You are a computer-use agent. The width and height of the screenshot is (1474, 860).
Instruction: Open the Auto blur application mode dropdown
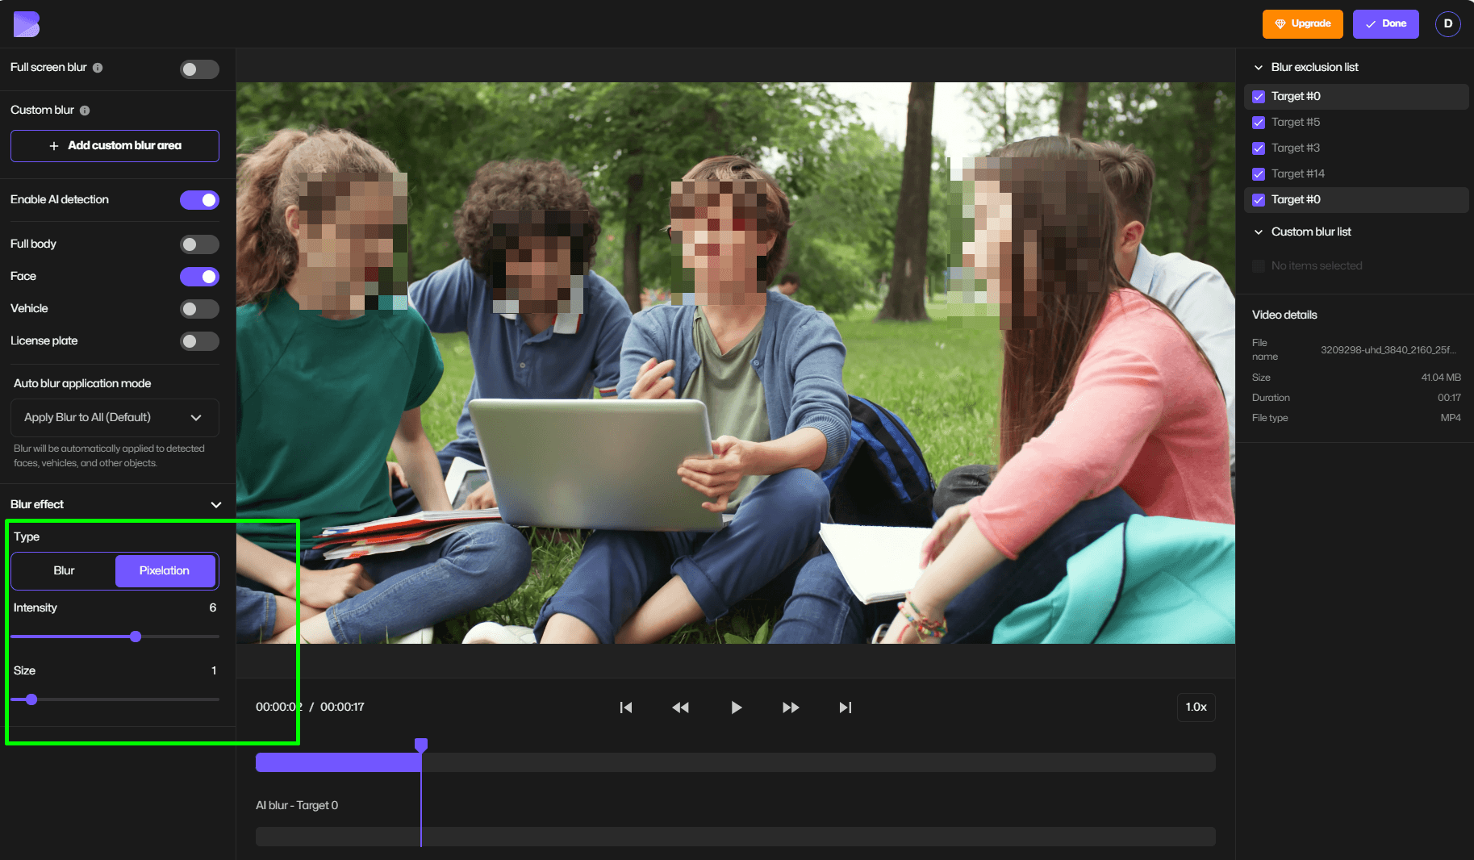pos(114,417)
